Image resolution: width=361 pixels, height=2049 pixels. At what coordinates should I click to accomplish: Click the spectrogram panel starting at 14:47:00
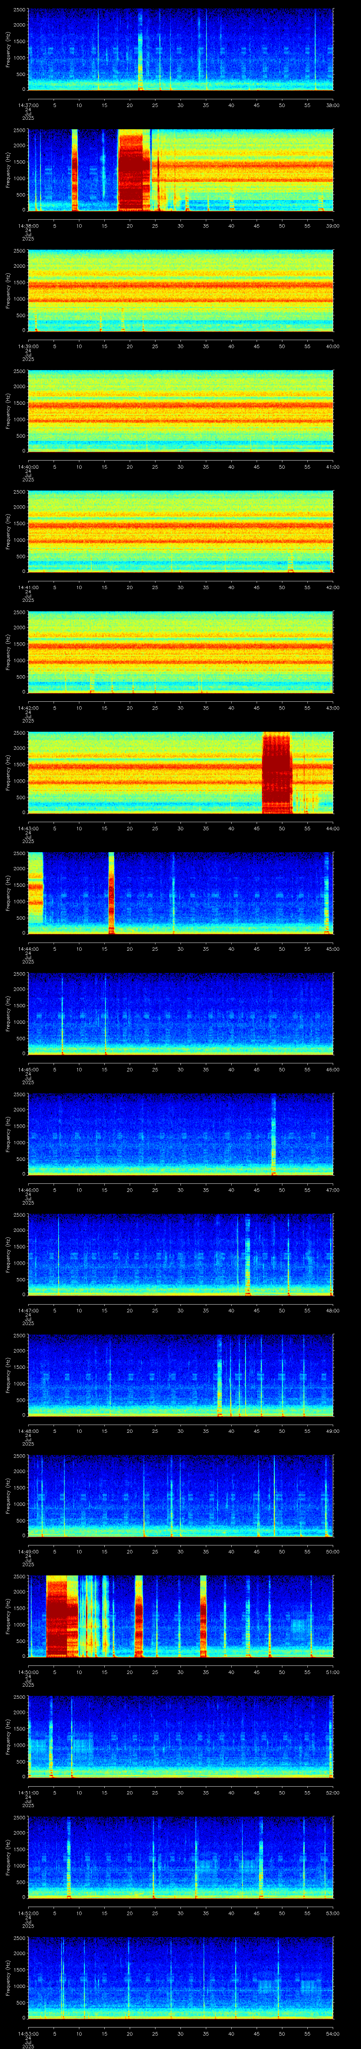click(181, 1254)
